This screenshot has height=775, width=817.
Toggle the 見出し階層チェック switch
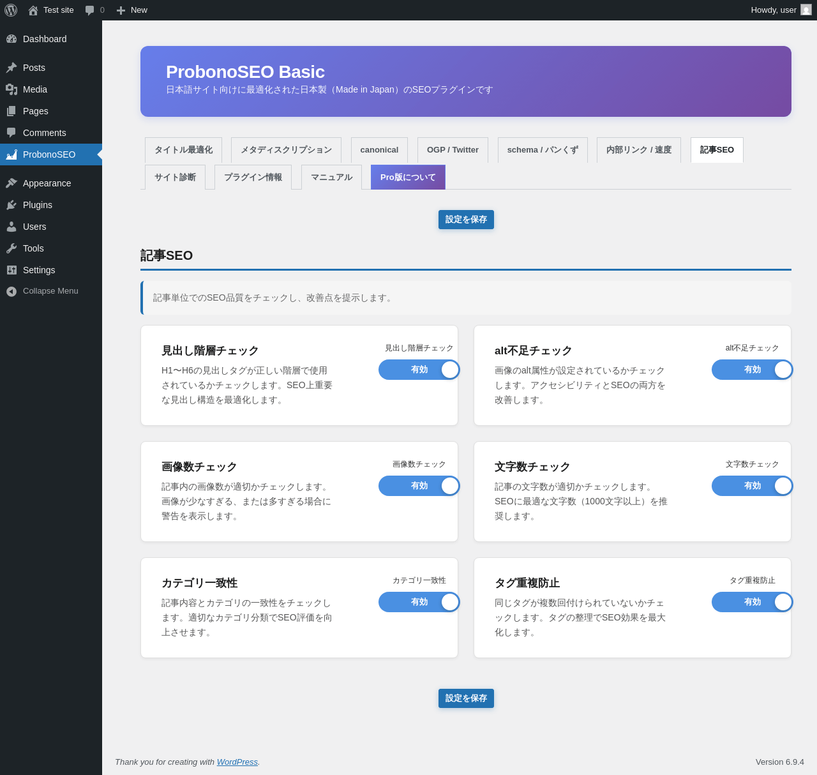419,370
